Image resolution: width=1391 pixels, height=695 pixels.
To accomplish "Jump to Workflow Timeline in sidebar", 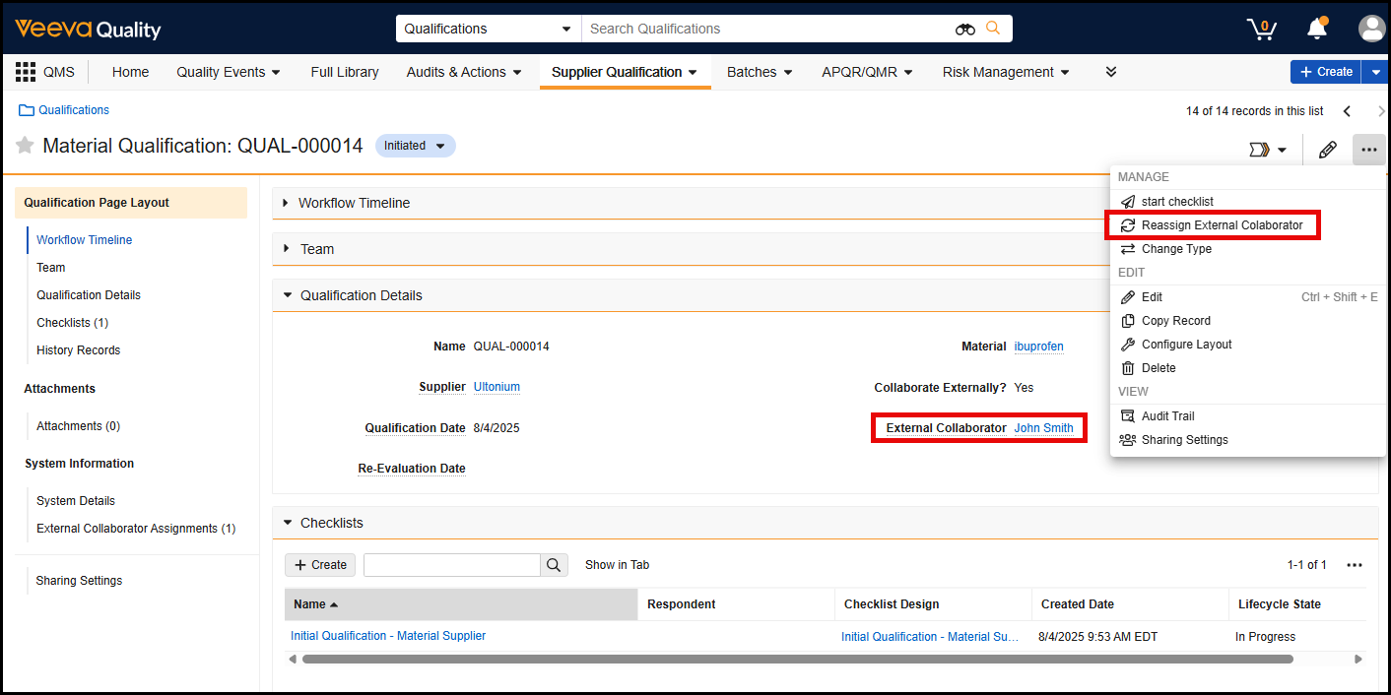I will 84,240.
